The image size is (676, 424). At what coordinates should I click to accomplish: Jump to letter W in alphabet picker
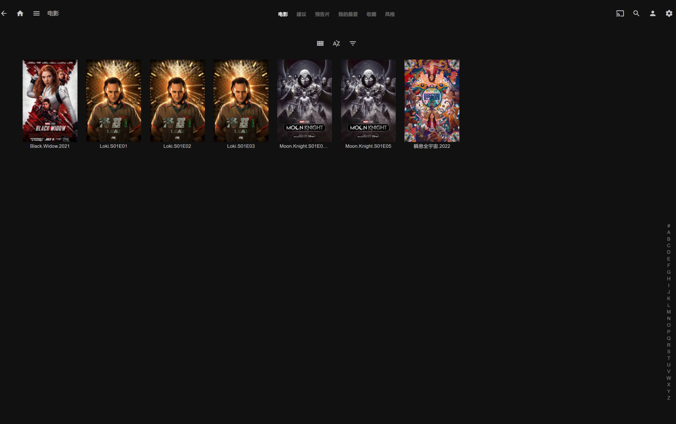(669, 378)
